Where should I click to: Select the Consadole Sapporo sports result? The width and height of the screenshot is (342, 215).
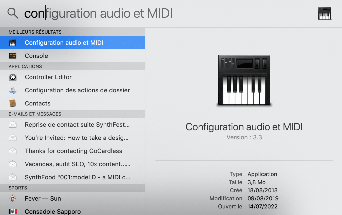72,210
